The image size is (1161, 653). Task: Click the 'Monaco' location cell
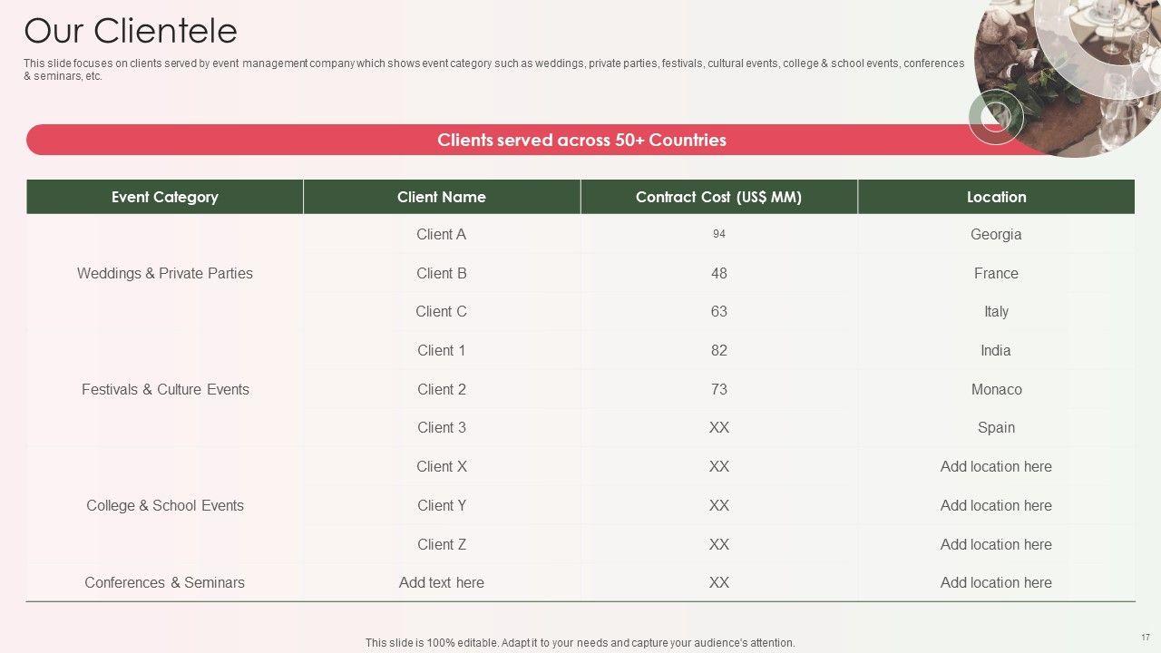[996, 389]
